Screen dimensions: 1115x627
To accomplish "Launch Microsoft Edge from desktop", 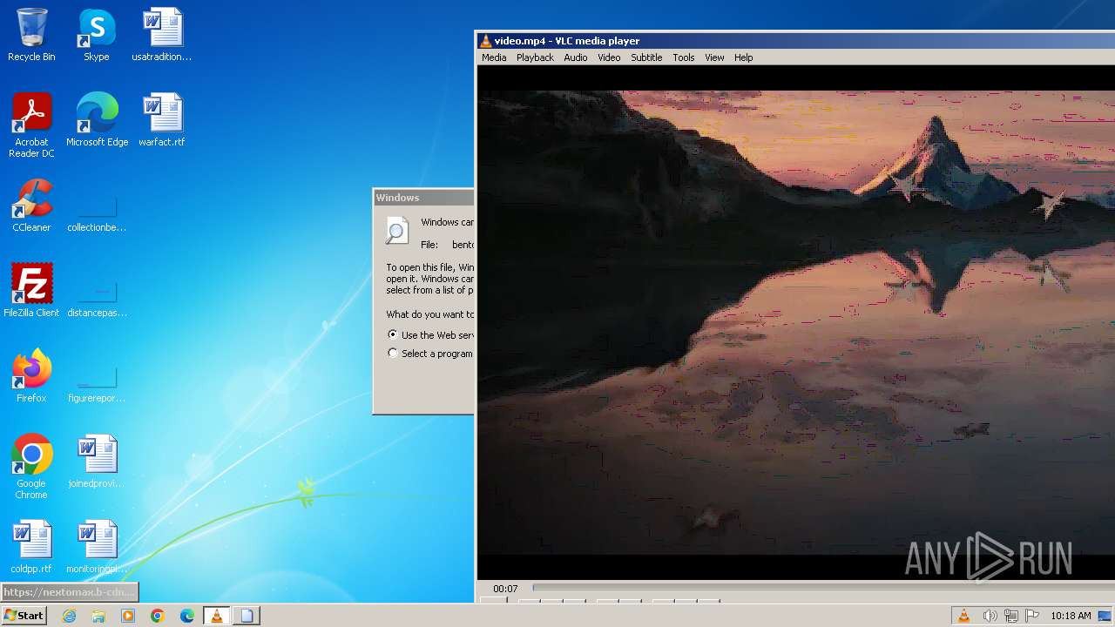I will click(x=97, y=120).
